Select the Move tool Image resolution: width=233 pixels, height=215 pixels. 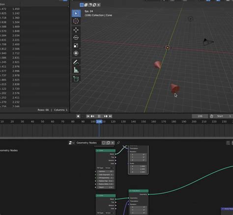click(x=76, y=30)
